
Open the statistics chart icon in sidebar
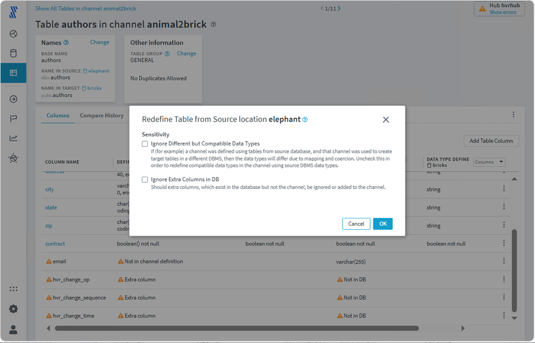point(13,138)
